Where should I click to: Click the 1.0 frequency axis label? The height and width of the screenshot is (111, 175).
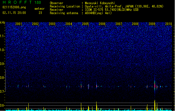3,50
